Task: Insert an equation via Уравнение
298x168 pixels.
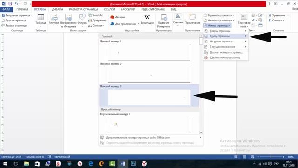Action: [x=278, y=15]
